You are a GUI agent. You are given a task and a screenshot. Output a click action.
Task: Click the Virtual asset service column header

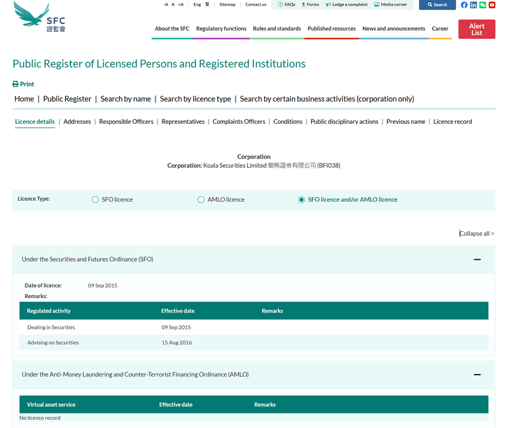pos(51,405)
